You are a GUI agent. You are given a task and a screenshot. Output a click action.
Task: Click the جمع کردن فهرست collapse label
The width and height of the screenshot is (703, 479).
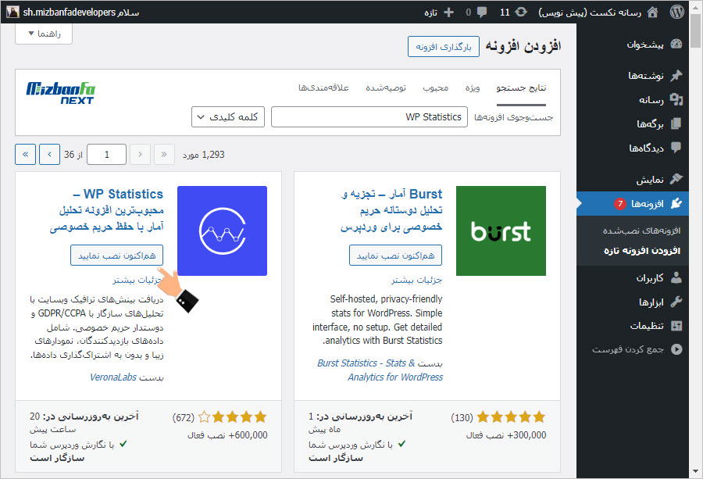pos(628,349)
